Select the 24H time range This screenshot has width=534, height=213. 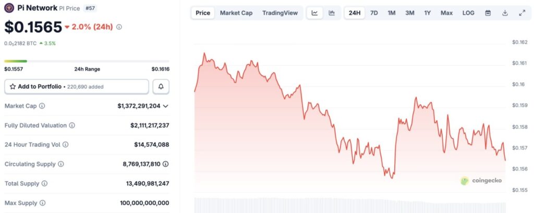tap(355, 13)
